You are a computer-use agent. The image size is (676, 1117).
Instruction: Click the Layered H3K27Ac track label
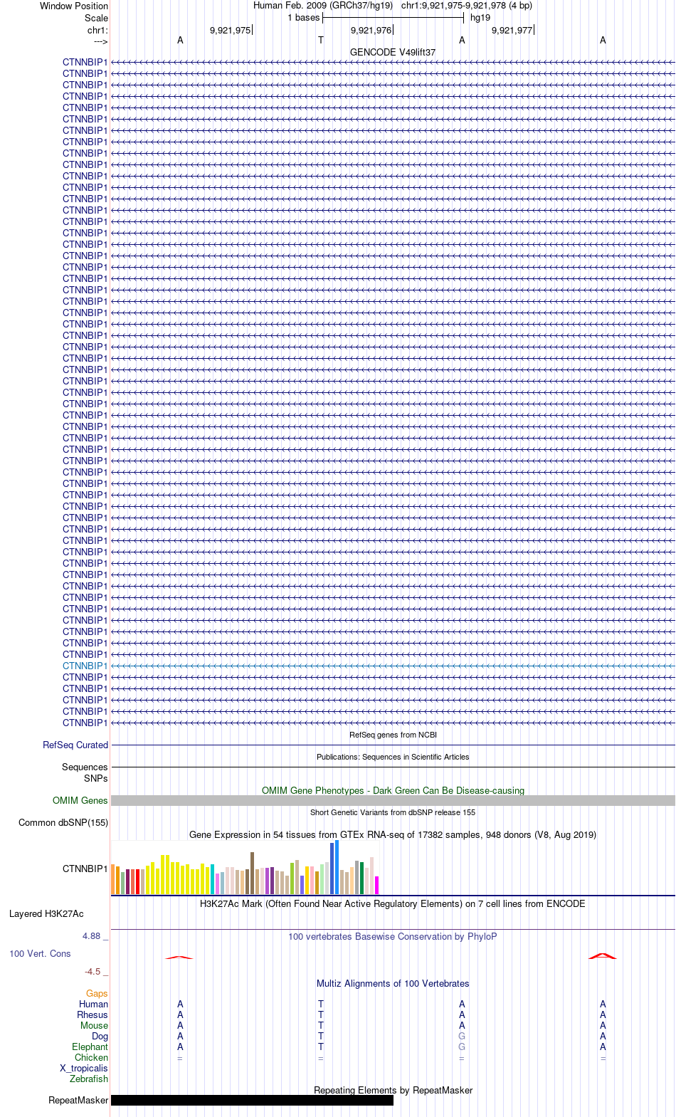pyautogui.click(x=46, y=913)
